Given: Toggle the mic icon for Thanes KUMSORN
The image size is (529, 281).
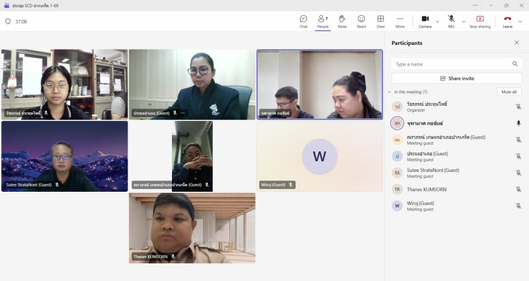Looking at the screenshot, I should 518,189.
